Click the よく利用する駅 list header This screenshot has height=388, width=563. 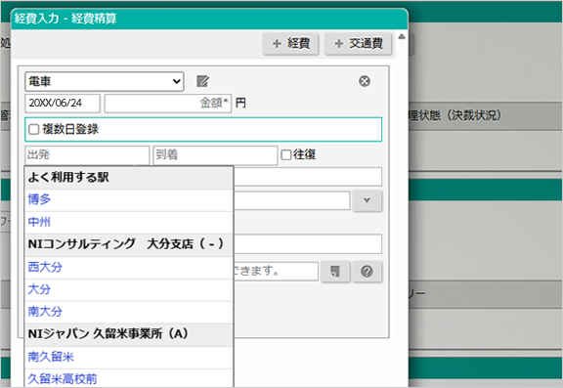[129, 177]
